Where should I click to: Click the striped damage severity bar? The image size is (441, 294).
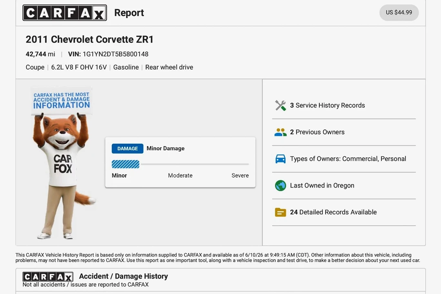click(125, 164)
